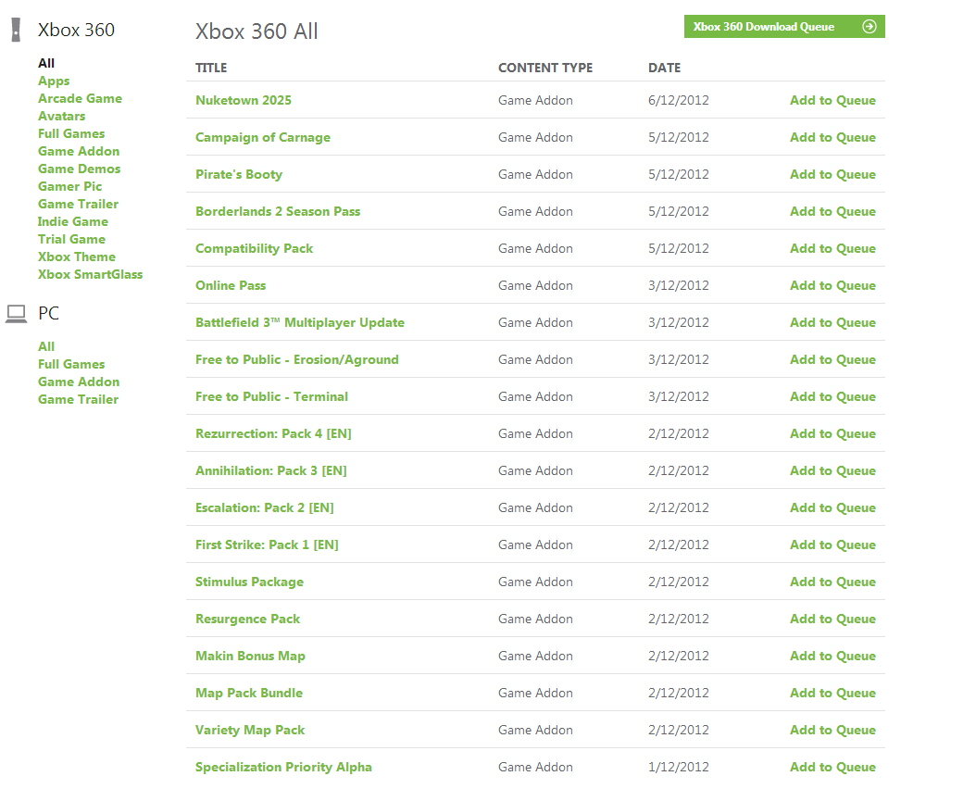
Task: Add Online Pass to queue
Action: pos(832,285)
